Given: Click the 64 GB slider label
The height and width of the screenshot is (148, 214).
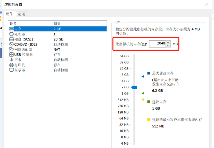Looking at the screenshot, I should 124,56.
